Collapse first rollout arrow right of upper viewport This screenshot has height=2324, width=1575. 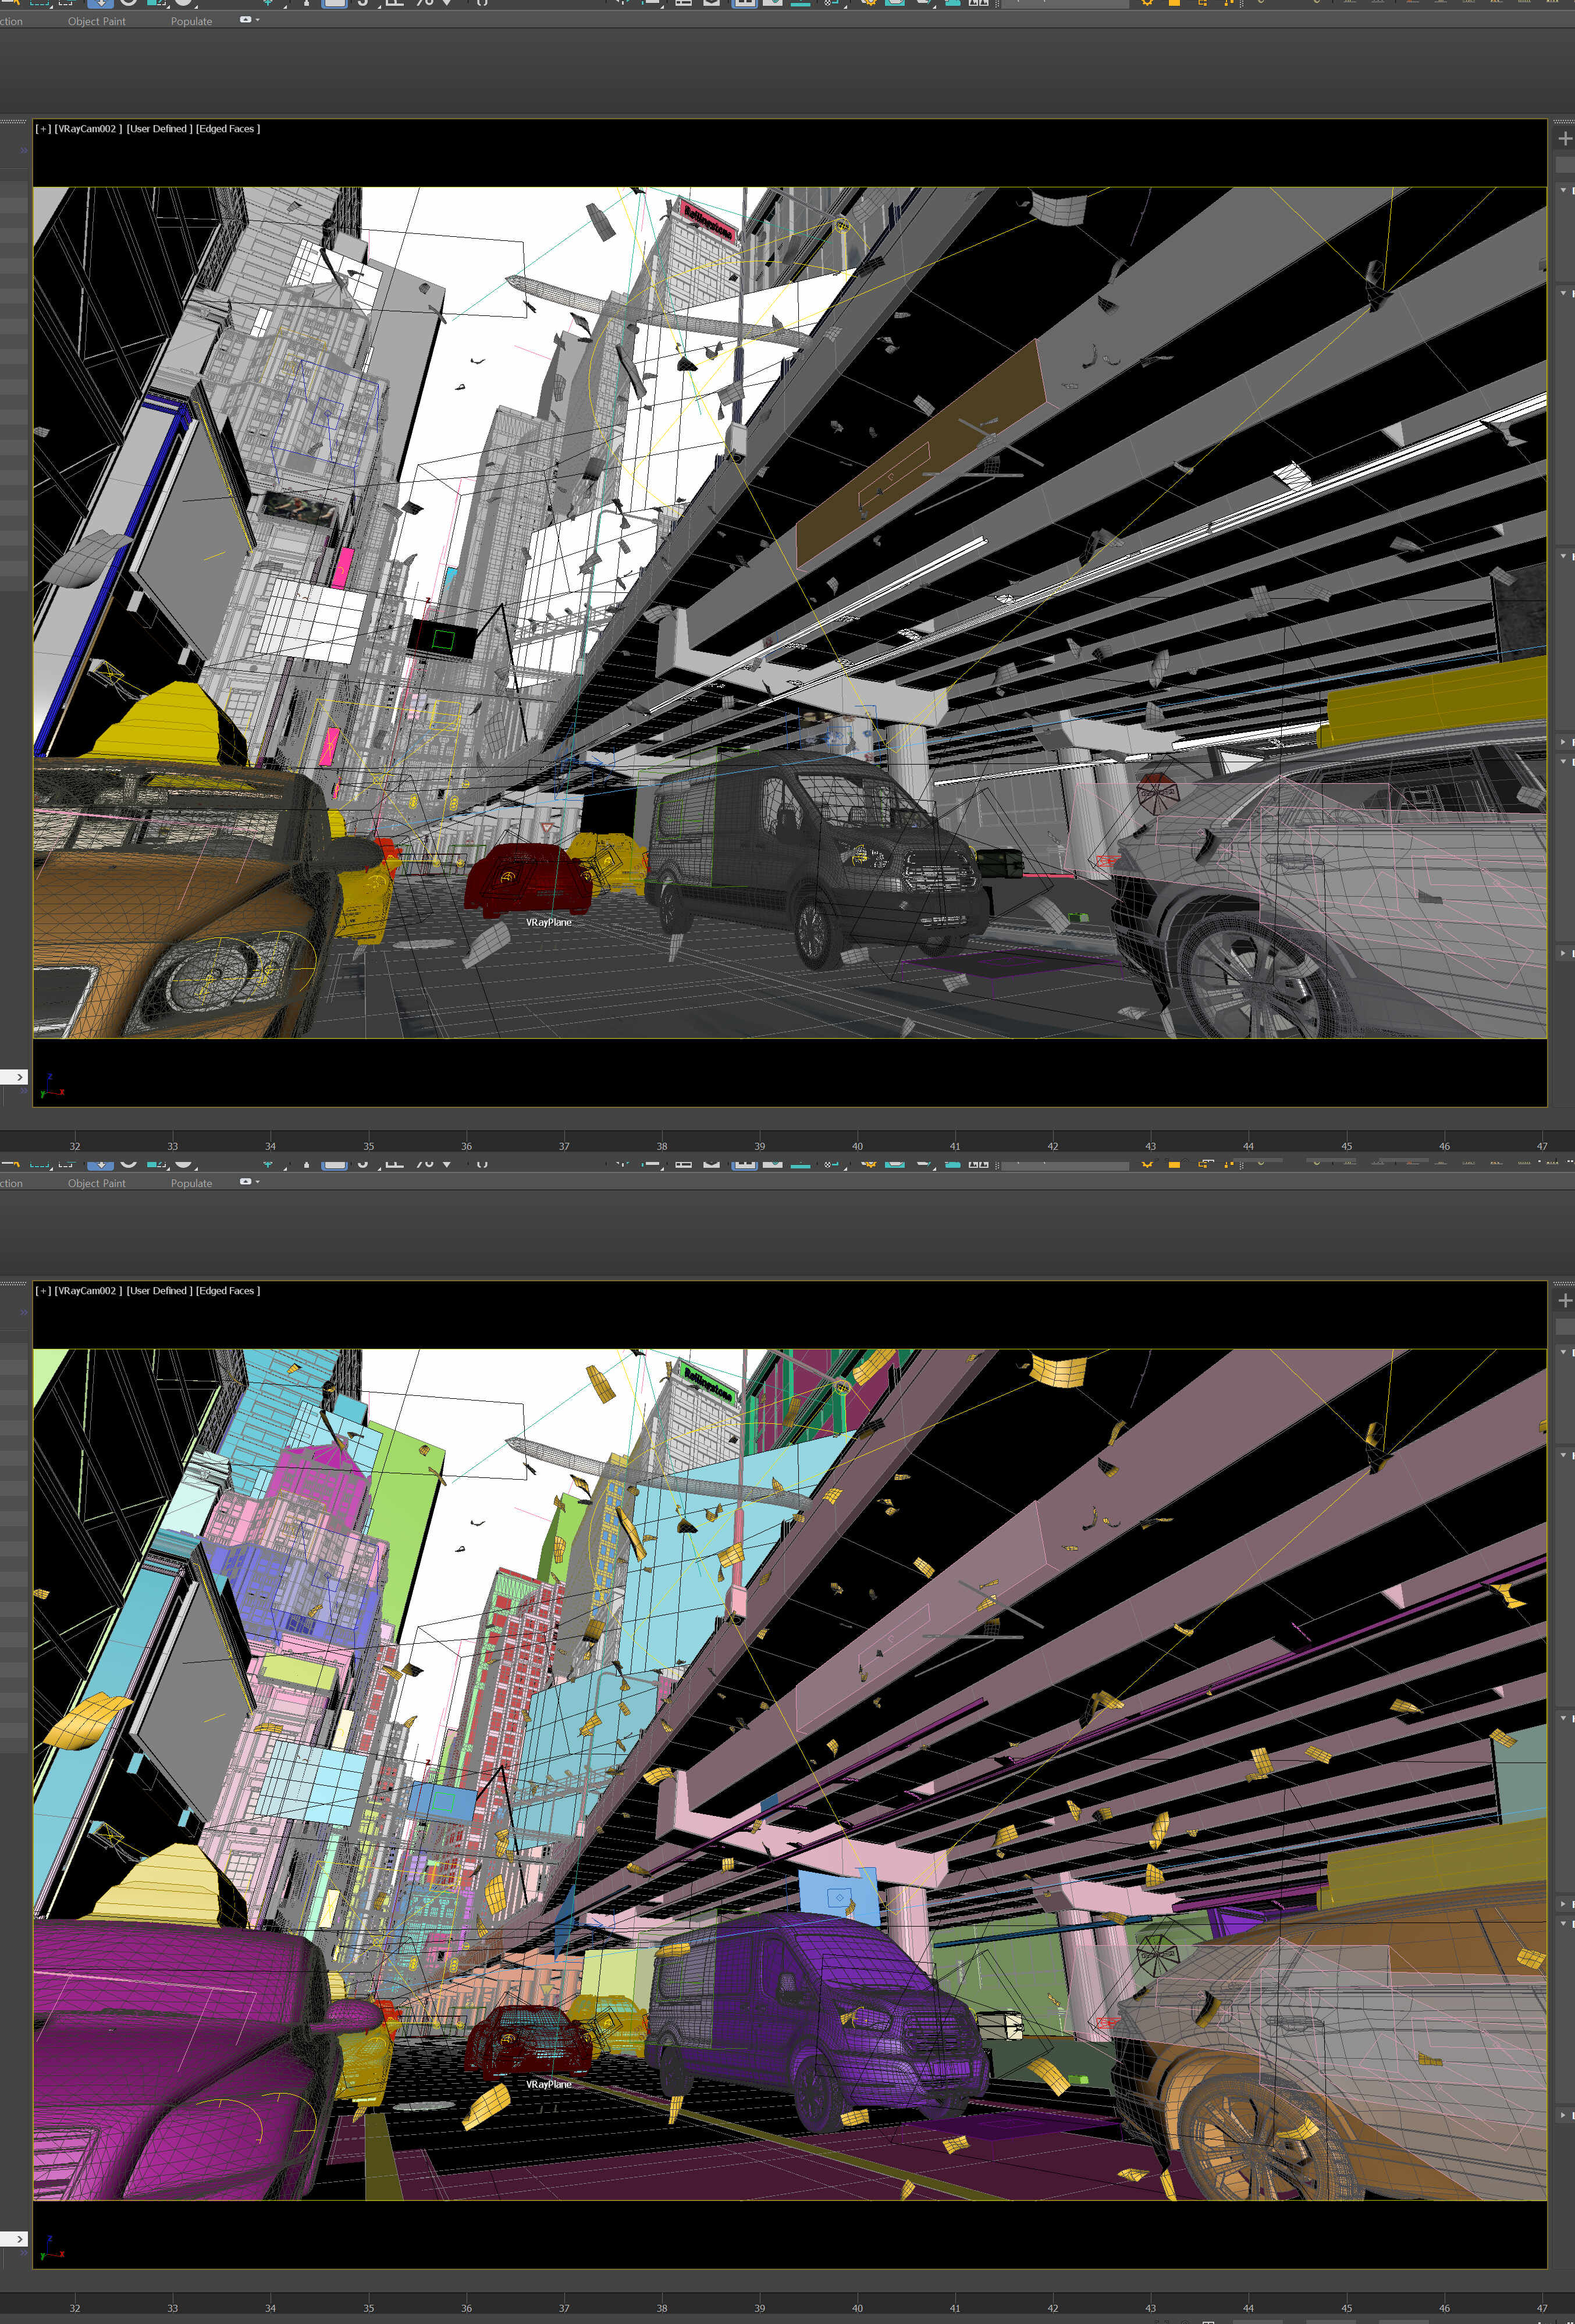[1563, 190]
